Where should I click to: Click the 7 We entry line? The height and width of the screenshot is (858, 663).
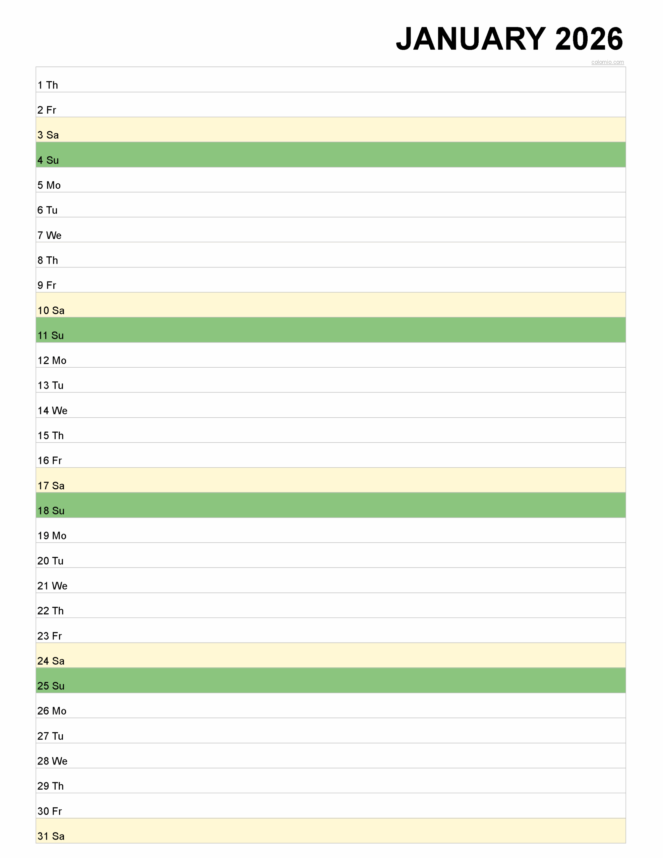(330, 230)
